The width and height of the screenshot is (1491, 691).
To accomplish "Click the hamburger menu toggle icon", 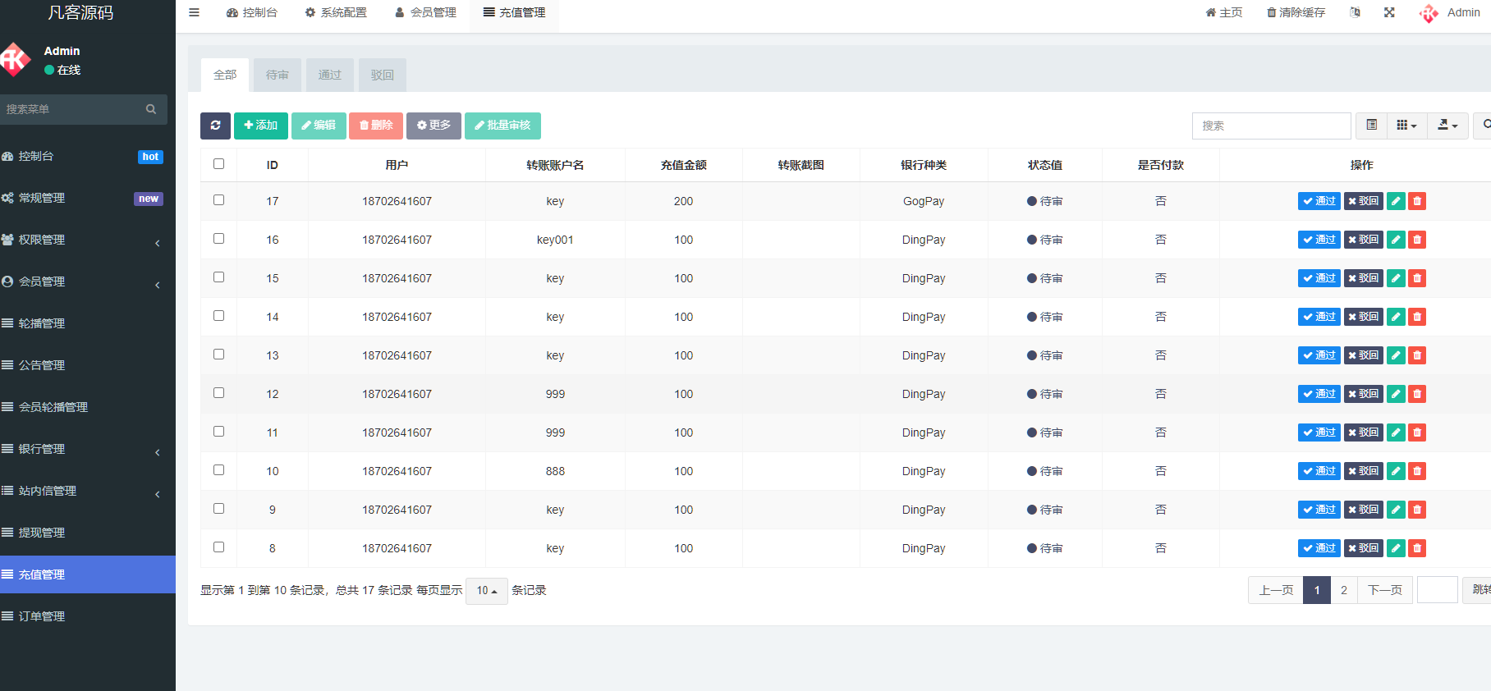I will click(194, 12).
